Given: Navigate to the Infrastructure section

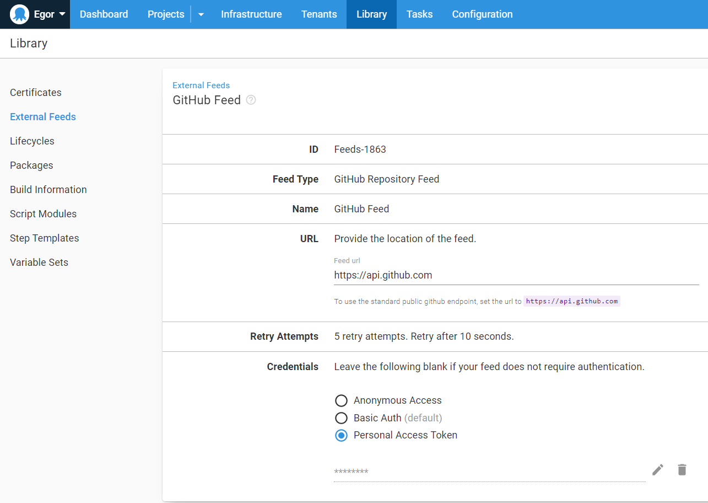Looking at the screenshot, I should point(251,14).
